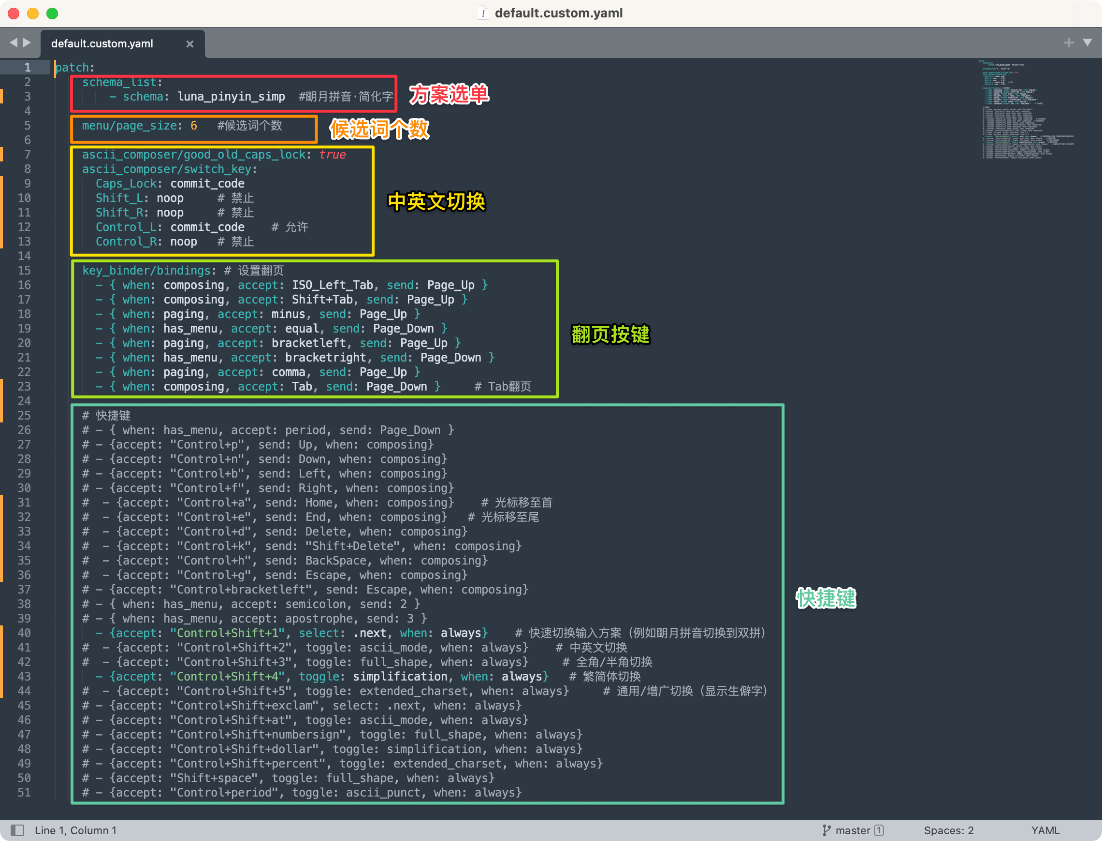Screen dimensions: 1102x841
Task: Click the git branch icon
Action: (826, 830)
